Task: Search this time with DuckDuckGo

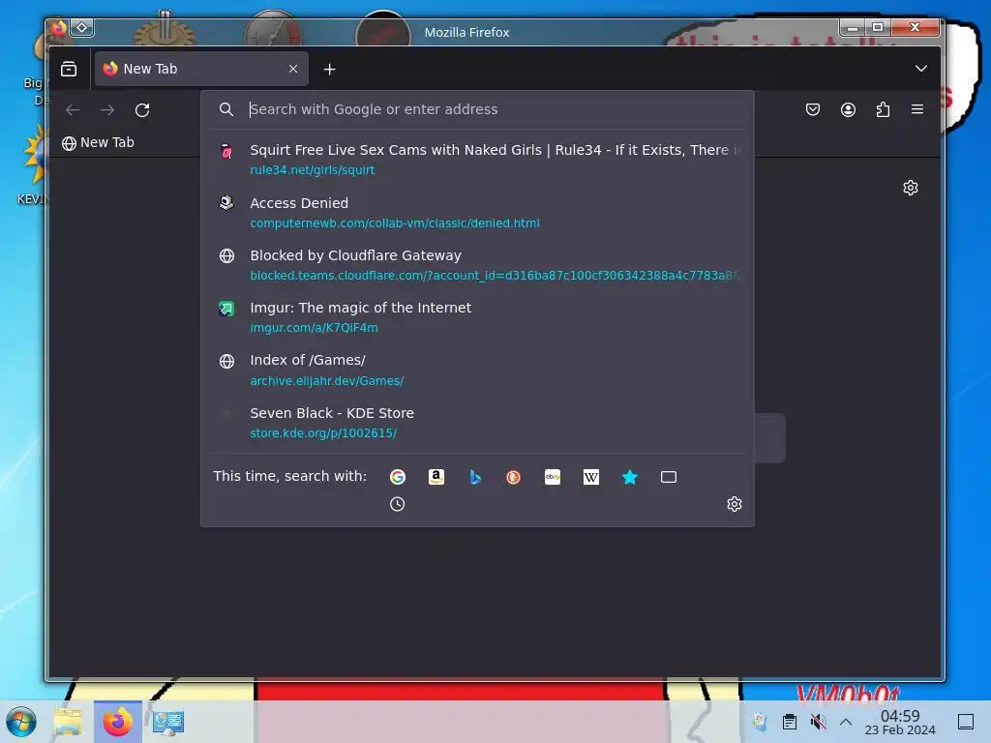Action: click(513, 477)
